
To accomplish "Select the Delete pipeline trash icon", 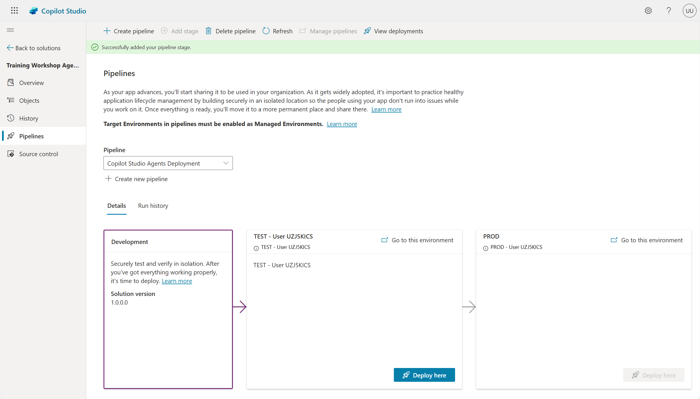I will [x=208, y=31].
